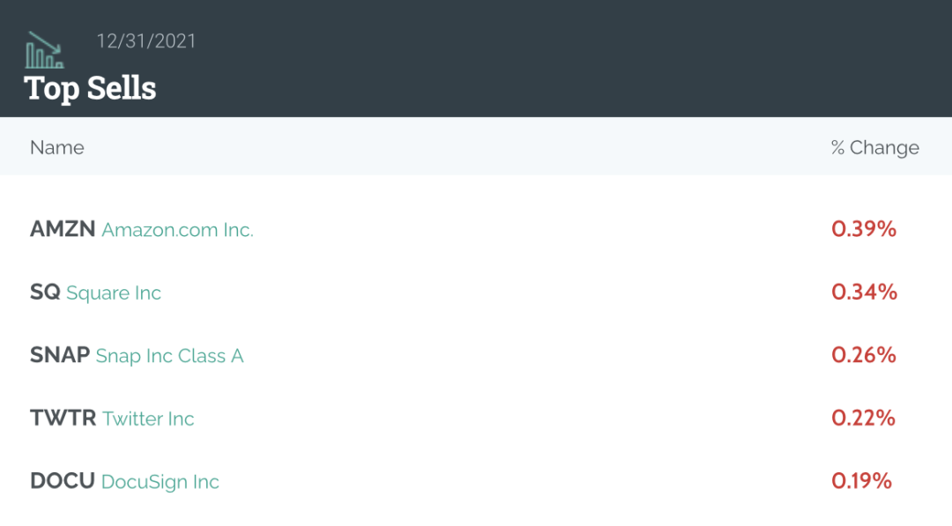Click the declining chart icon

(x=44, y=50)
